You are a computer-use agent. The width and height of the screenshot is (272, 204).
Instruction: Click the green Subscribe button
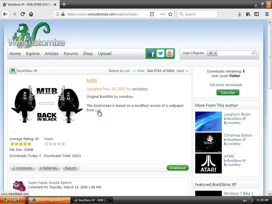pos(228,92)
